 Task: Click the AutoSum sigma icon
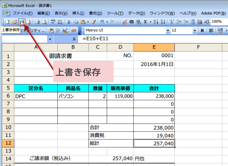click(x=146, y=22)
